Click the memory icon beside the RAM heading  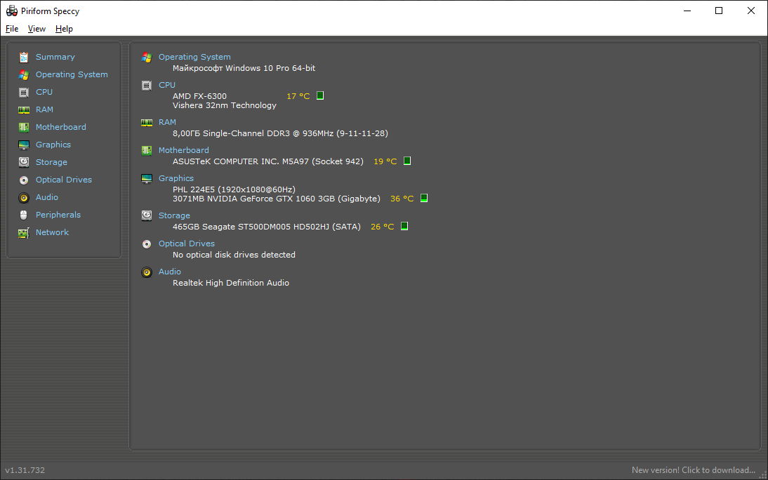pos(147,122)
